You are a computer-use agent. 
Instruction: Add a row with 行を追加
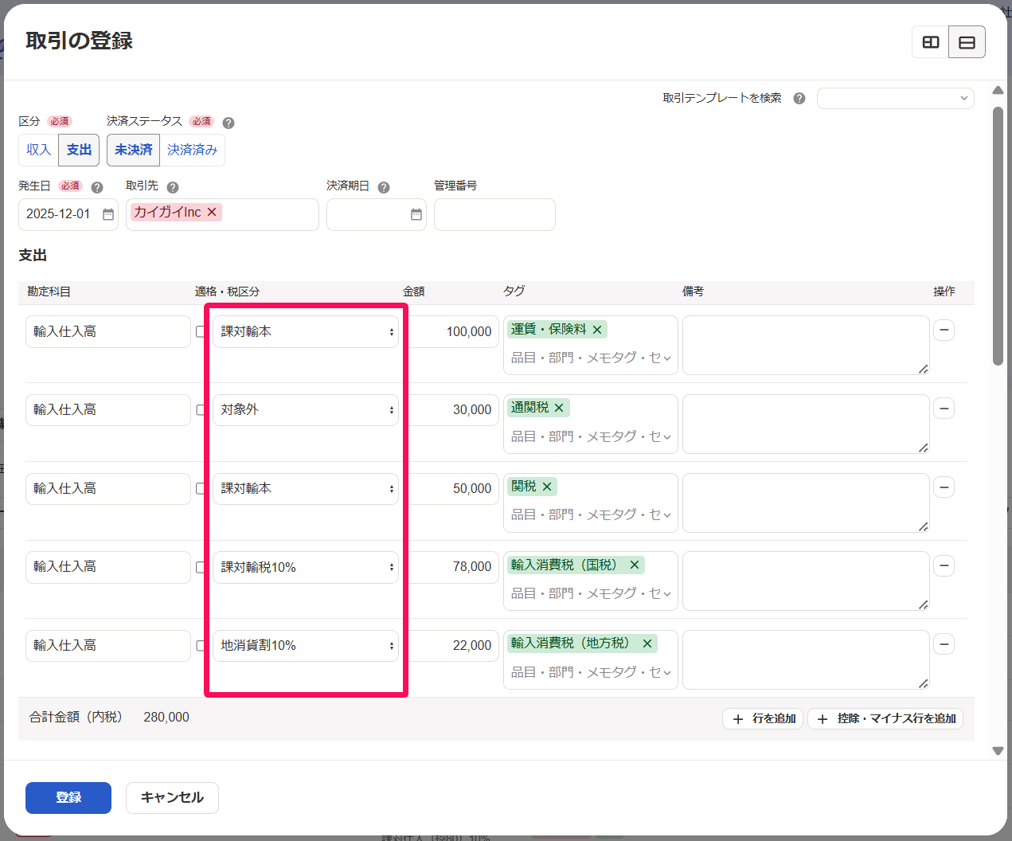click(764, 718)
